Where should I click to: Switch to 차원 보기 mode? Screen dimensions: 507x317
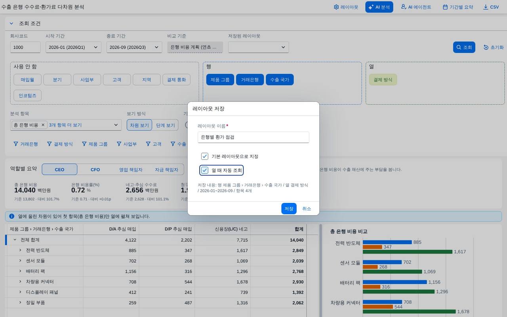139,125
